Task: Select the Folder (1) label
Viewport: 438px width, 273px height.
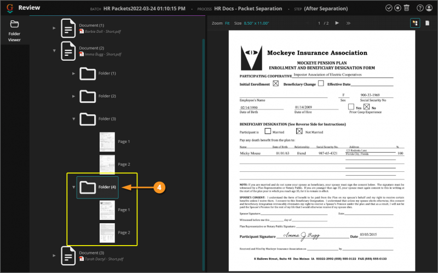Action: coord(107,73)
